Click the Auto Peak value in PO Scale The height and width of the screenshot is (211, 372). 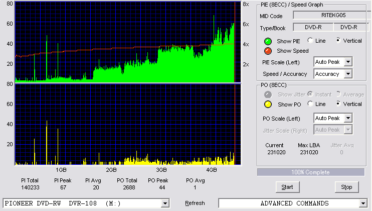click(327, 118)
